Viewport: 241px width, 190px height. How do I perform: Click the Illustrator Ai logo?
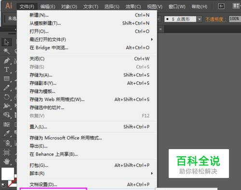9,6
